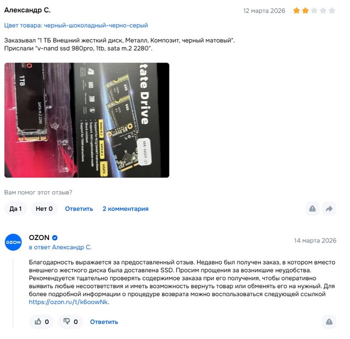
Task: Click the first orange rating star
Action: point(296,10)
